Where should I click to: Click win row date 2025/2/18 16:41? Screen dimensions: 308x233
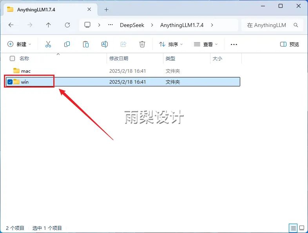pos(127,82)
